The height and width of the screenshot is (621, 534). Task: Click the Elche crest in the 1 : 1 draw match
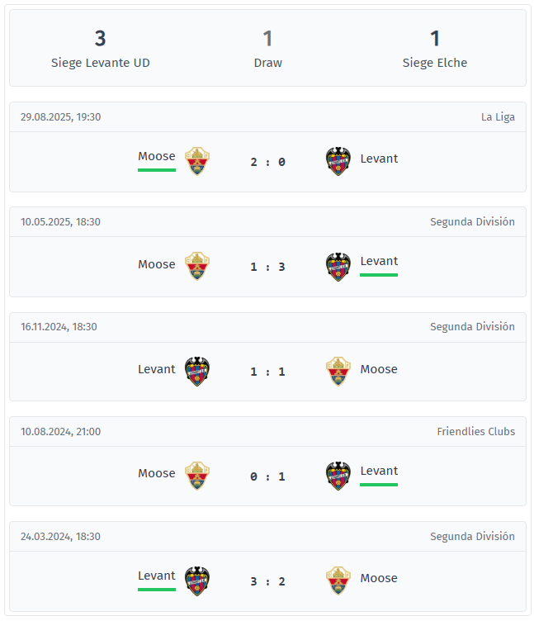[338, 371]
